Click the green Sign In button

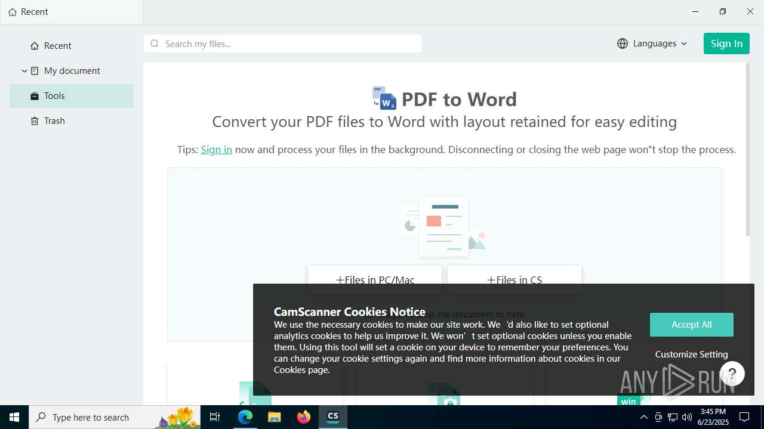(x=726, y=43)
